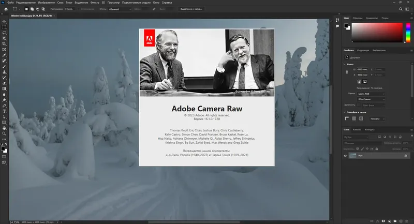Select the Zoom tool

pyautogui.click(x=4, y=134)
